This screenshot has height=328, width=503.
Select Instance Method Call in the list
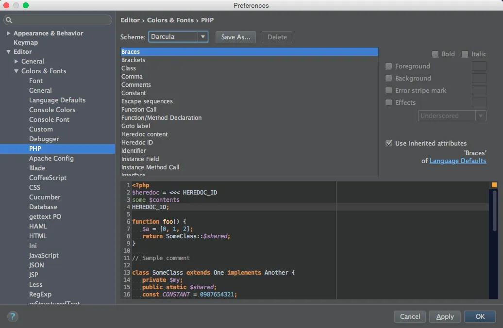tap(249, 167)
